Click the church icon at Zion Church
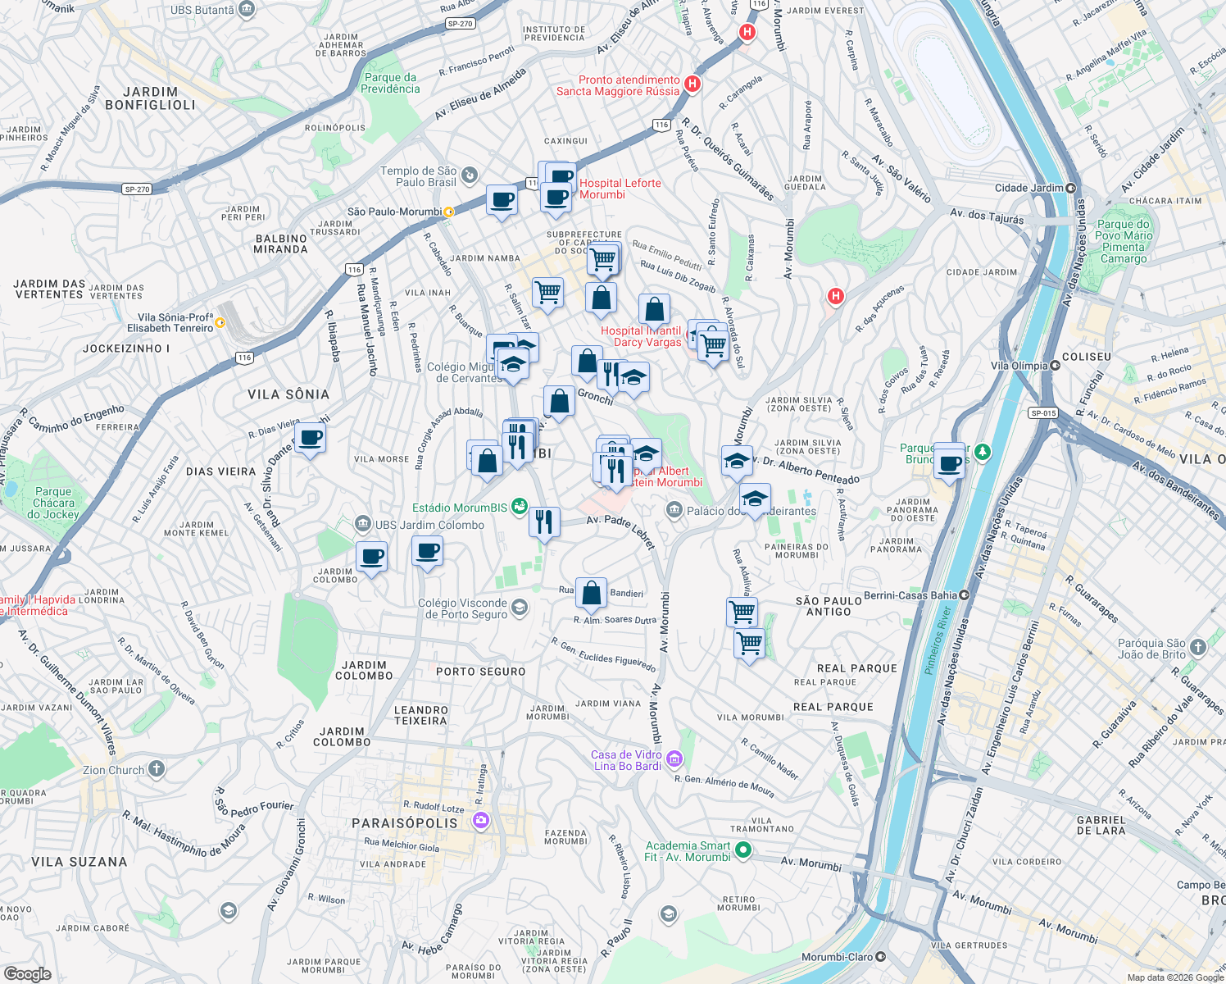The image size is (1226, 984). point(156,768)
